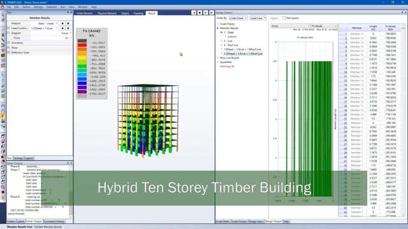Click the red color swatch in legend

(x=82, y=45)
